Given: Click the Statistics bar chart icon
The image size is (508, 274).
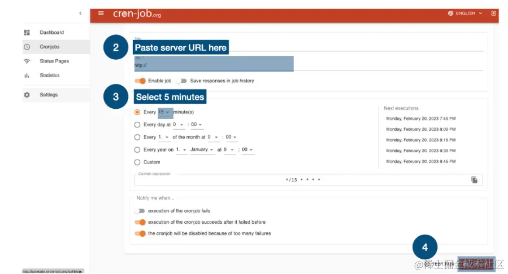Looking at the screenshot, I should tap(27, 76).
